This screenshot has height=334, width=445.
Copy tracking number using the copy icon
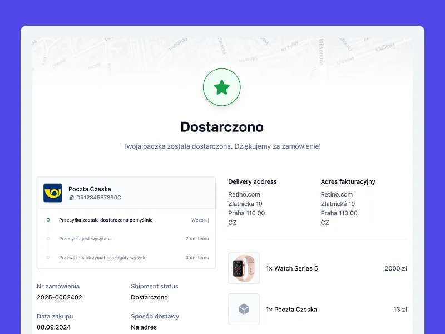tap(71, 198)
